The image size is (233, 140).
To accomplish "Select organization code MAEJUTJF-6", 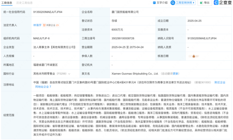I will point(41,38).
